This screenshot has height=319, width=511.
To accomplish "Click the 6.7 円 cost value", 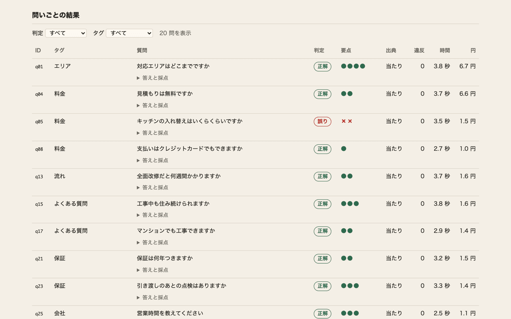I will pyautogui.click(x=467, y=66).
